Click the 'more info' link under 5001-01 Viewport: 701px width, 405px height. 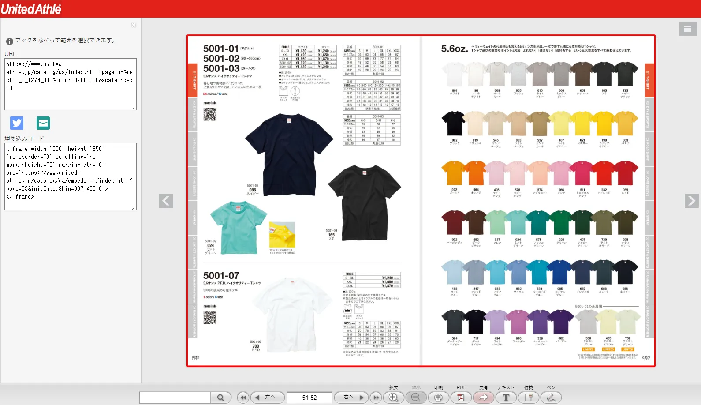(x=210, y=103)
